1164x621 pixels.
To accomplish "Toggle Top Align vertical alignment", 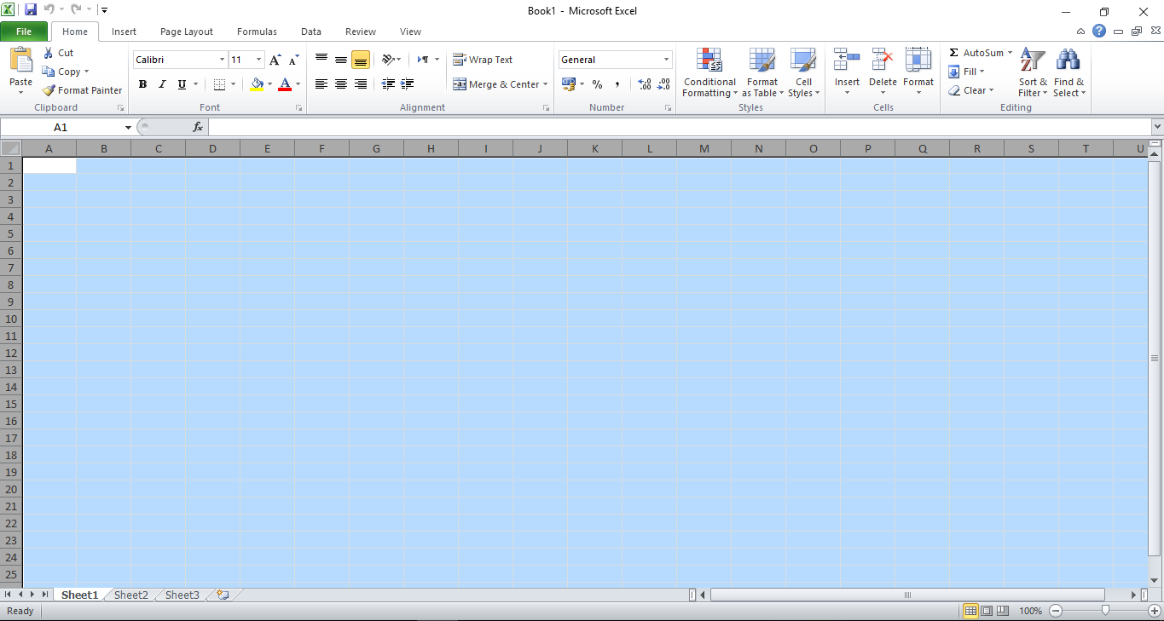I will pos(321,60).
